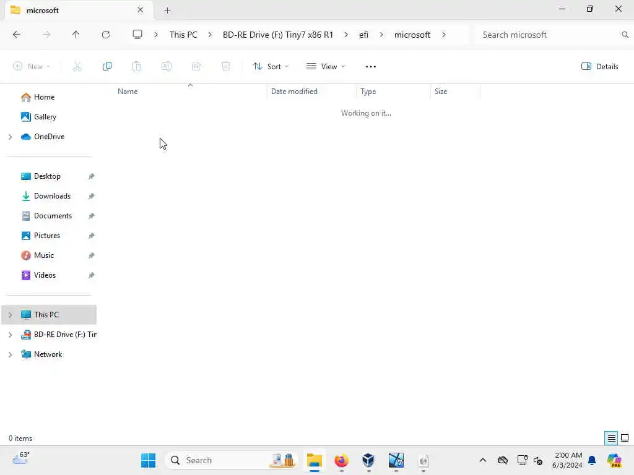Click the OneDrive cloud tray icon
The width and height of the screenshot is (634, 475).
(503, 460)
